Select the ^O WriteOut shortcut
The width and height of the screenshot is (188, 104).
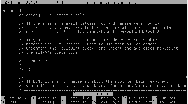pos(44,98)
